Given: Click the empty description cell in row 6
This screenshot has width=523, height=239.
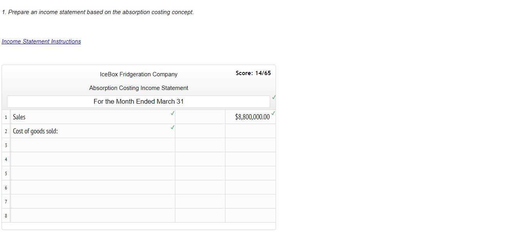Looking at the screenshot, I should 93,187.
